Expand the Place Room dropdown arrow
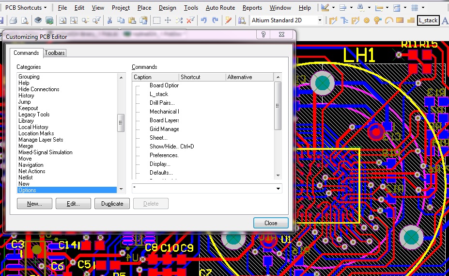Viewport: 449px width, 276px height. click(405, 7)
